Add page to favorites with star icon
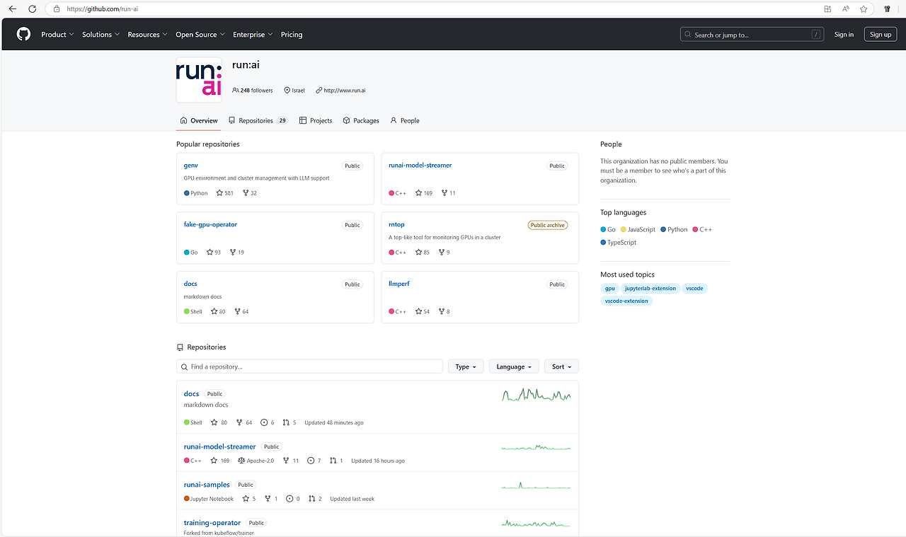 click(x=864, y=9)
